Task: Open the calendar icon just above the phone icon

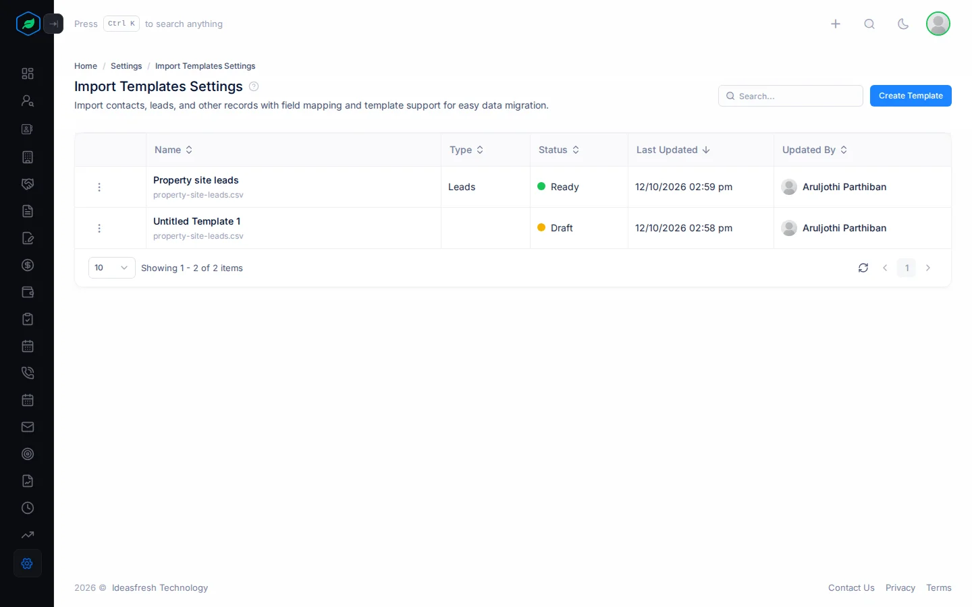Action: [28, 346]
